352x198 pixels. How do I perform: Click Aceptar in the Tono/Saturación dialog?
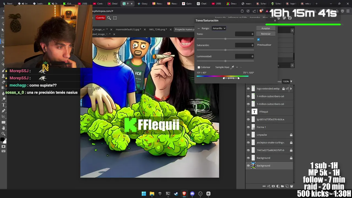coord(265,28)
